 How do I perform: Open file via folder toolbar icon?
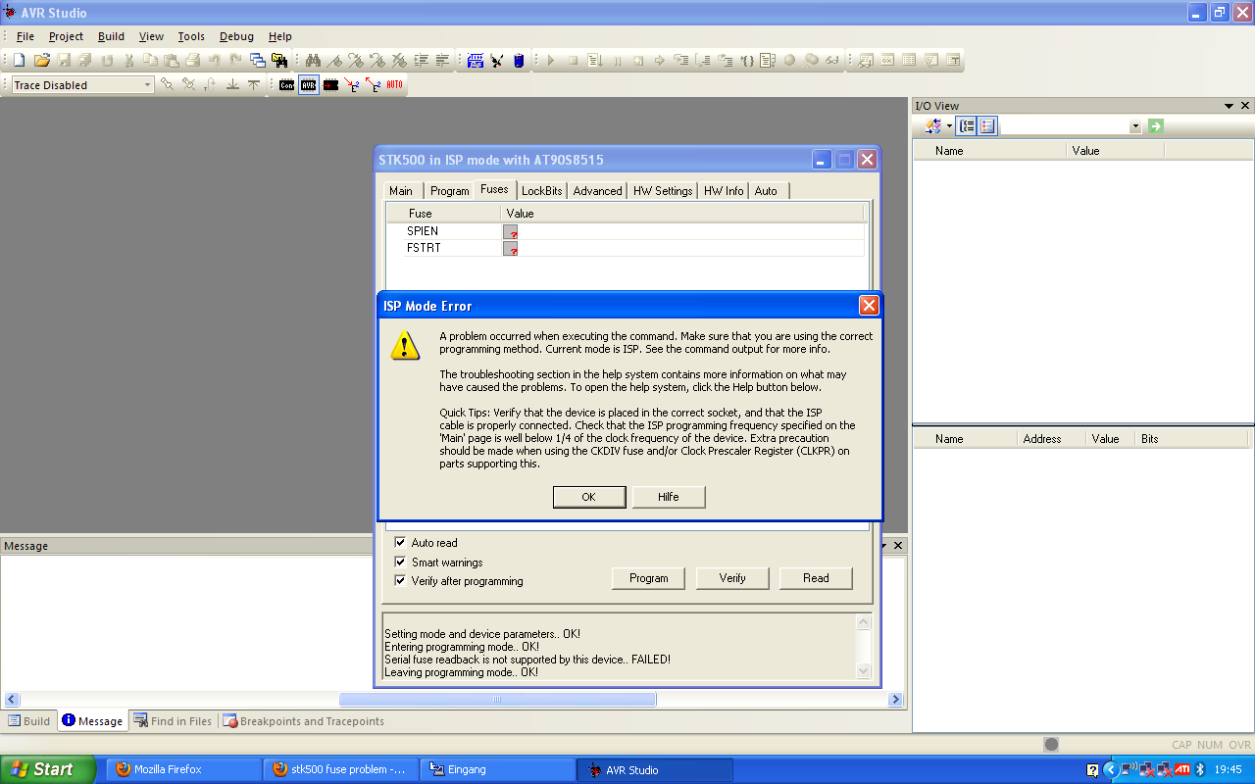click(41, 61)
